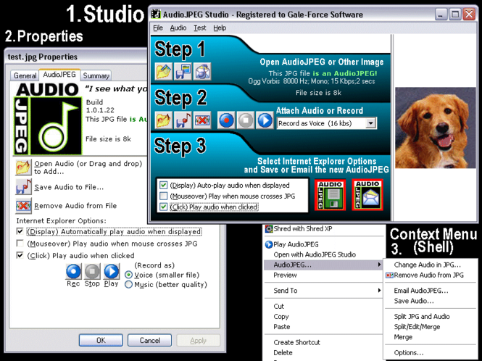
Task: Click the Step 1 email envelope icon
Action: (202, 71)
